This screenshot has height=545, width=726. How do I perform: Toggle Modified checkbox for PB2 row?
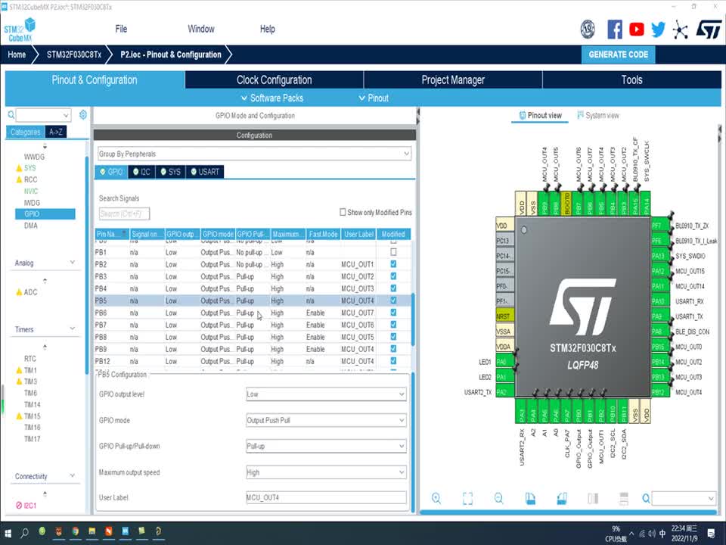point(393,264)
